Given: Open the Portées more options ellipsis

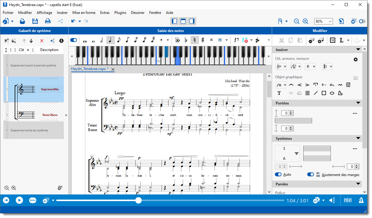Looking at the screenshot, I should click(x=355, y=114).
